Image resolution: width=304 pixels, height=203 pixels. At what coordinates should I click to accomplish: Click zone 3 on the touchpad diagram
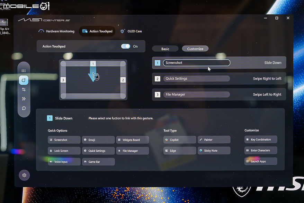63,80
